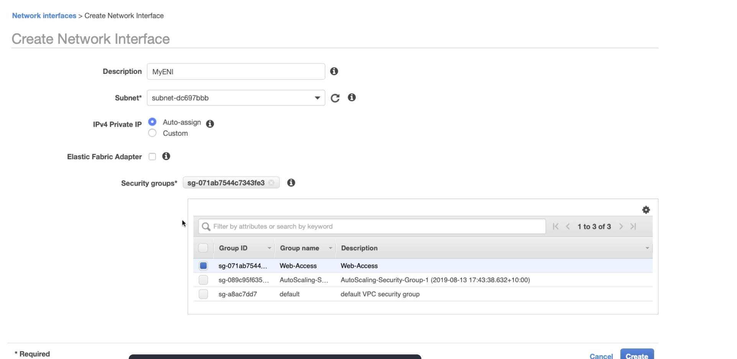The image size is (737, 359).
Task: Show info for IPv4 Auto-assign option
Action: click(x=210, y=124)
